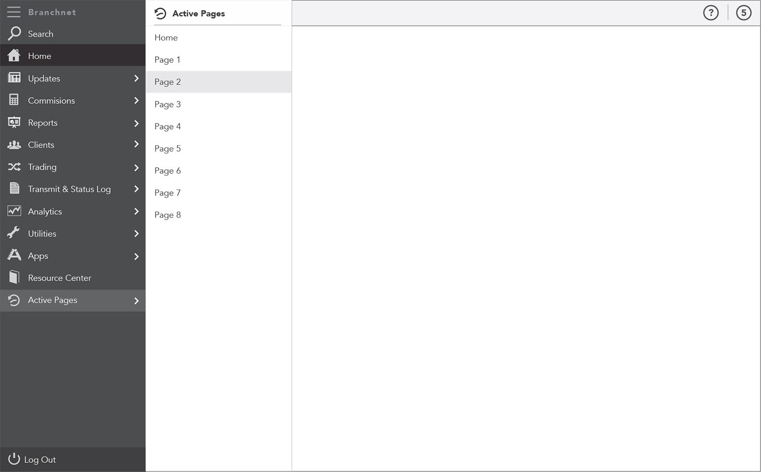Image resolution: width=761 pixels, height=472 pixels.
Task: Click the circled 5 notifications icon
Action: coord(744,13)
